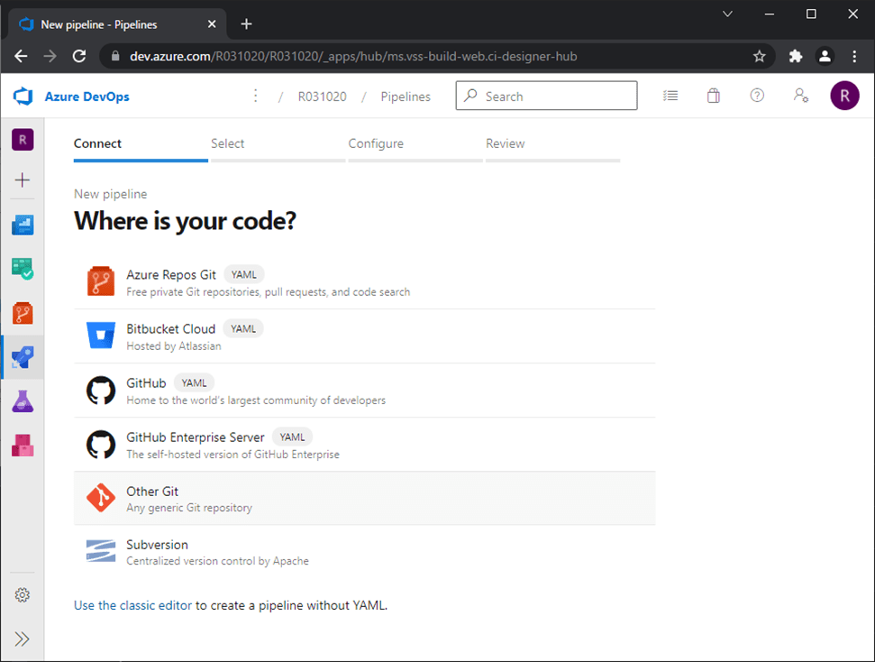Click the browser address bar URL
Viewport: 875px width, 662px height.
[353, 57]
